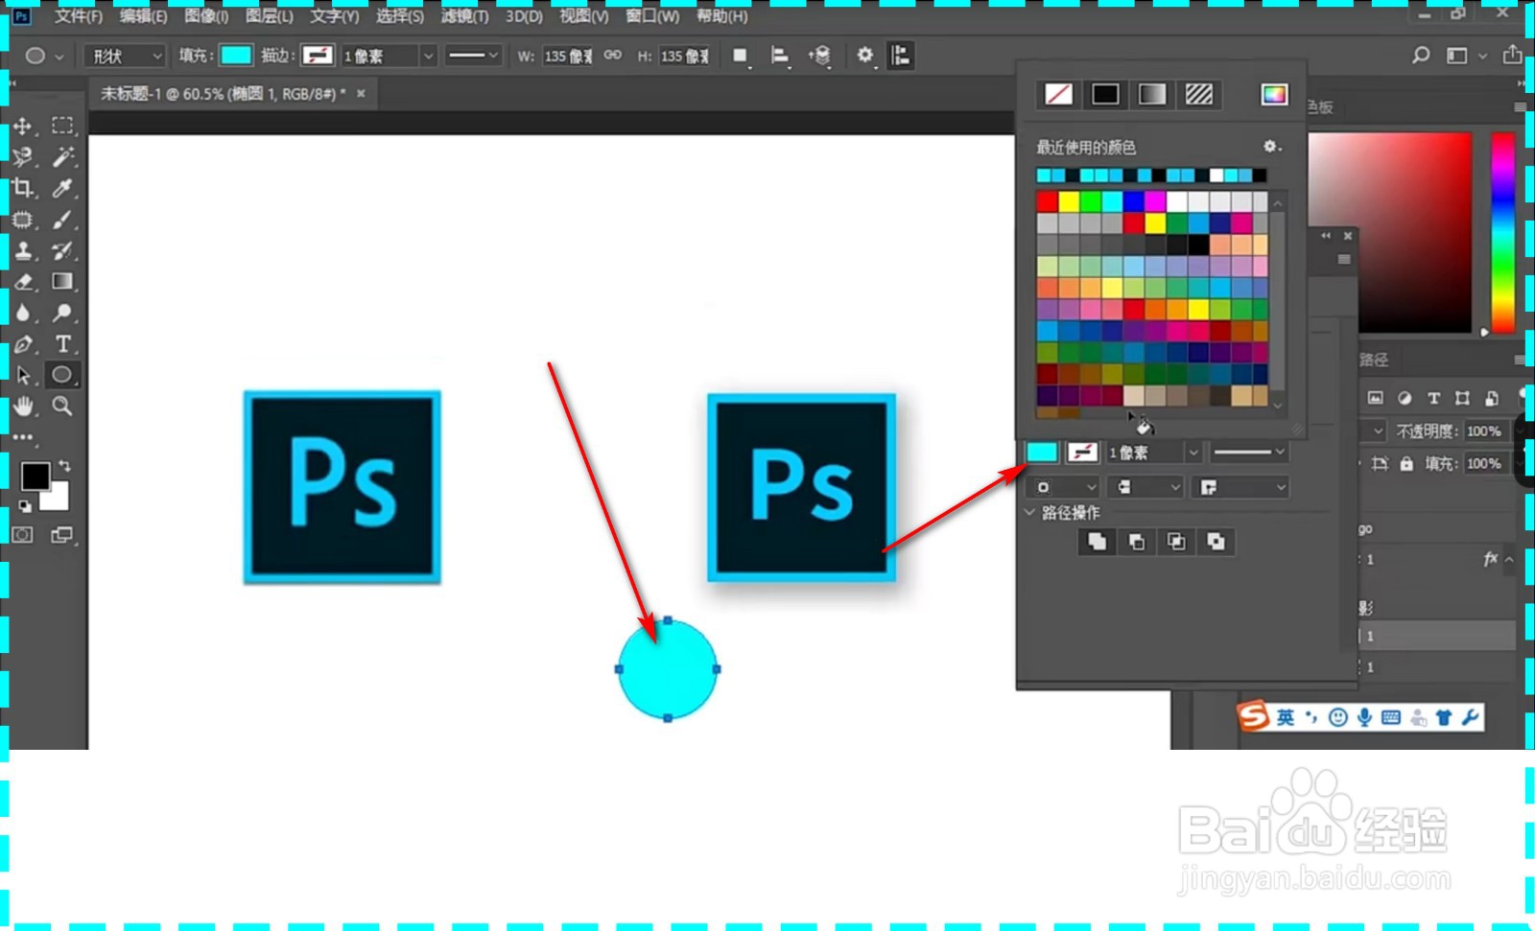This screenshot has width=1535, height=931.
Task: Click the 不透明度 100% field
Action: coord(1485,431)
